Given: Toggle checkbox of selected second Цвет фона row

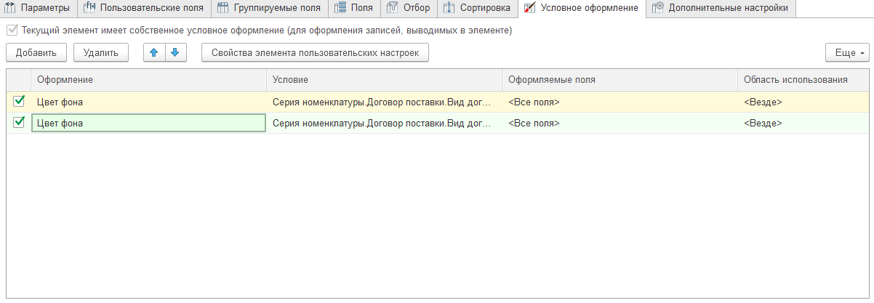Looking at the screenshot, I should tap(19, 123).
